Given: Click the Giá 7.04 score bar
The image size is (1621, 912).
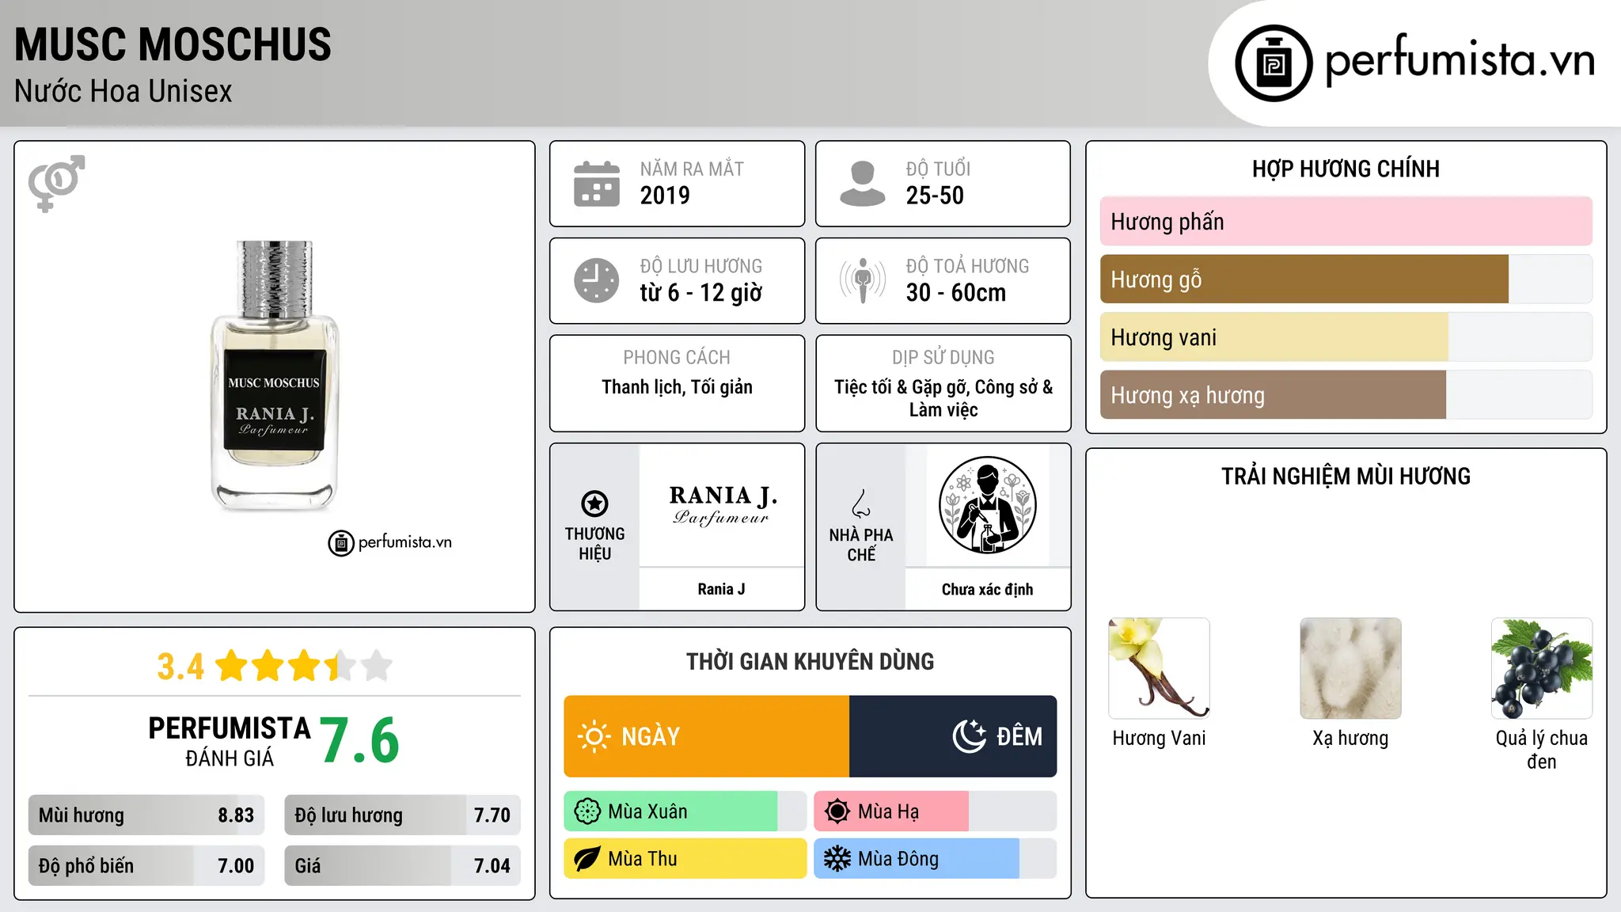Looking at the screenshot, I should [x=403, y=866].
